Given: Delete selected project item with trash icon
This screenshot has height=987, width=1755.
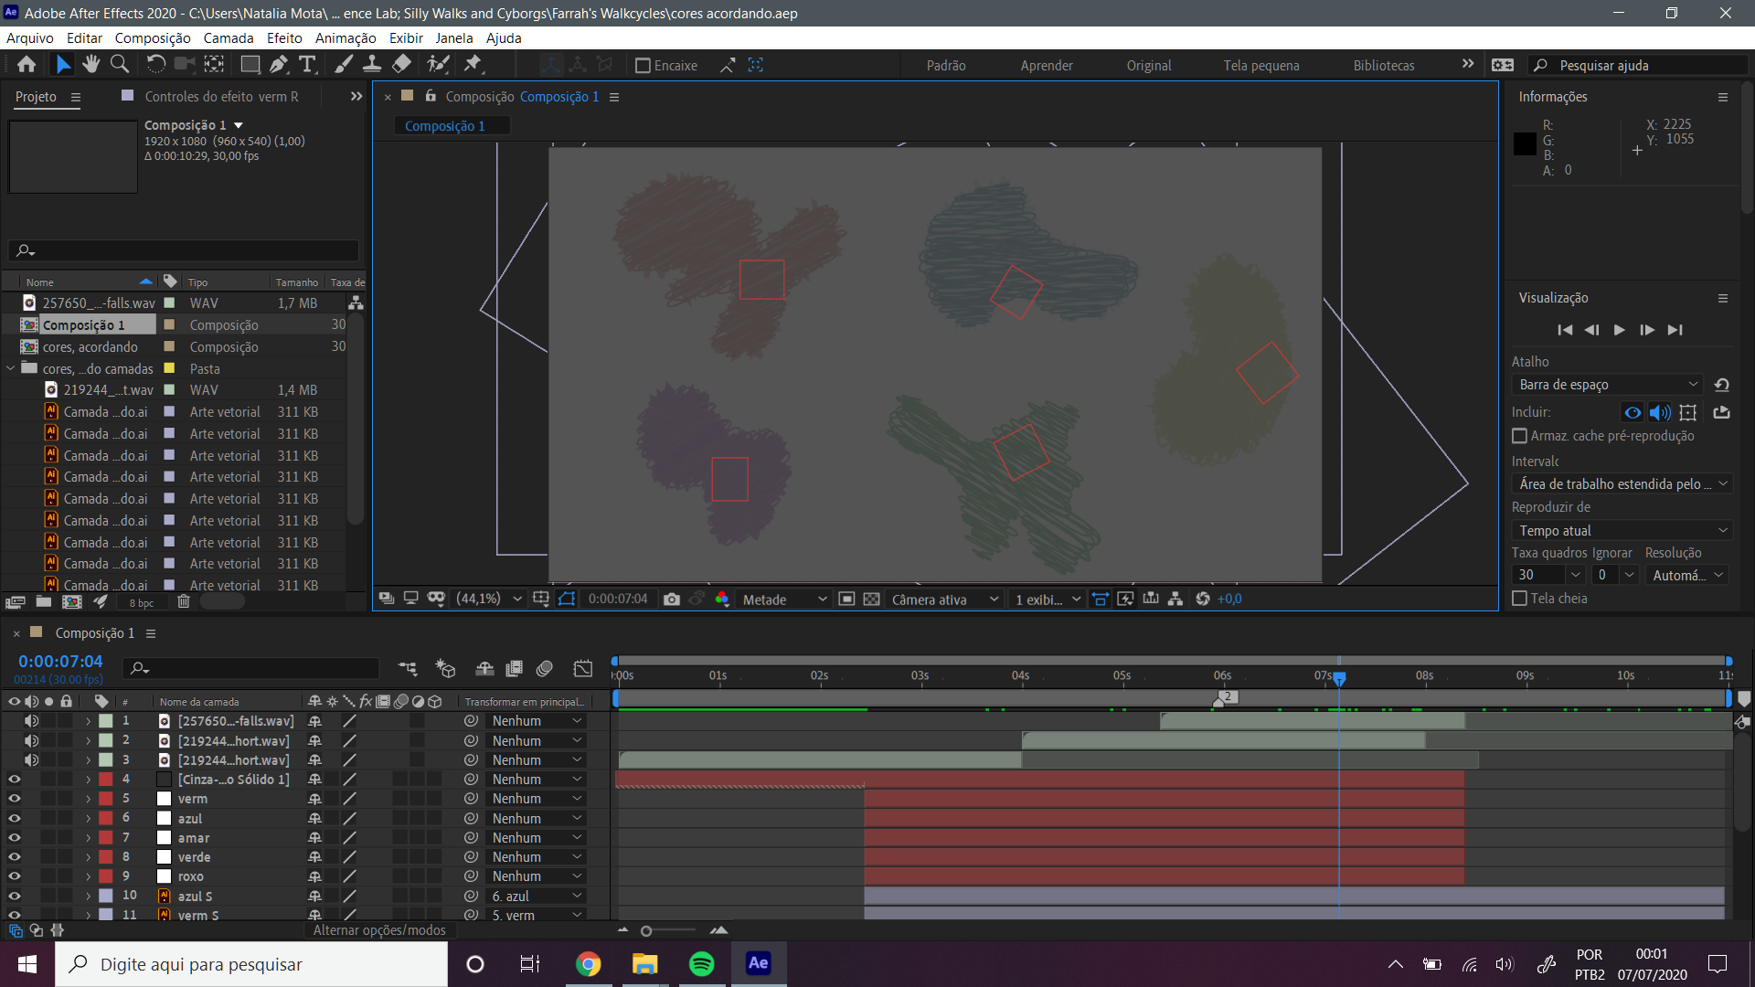Looking at the screenshot, I should (184, 601).
